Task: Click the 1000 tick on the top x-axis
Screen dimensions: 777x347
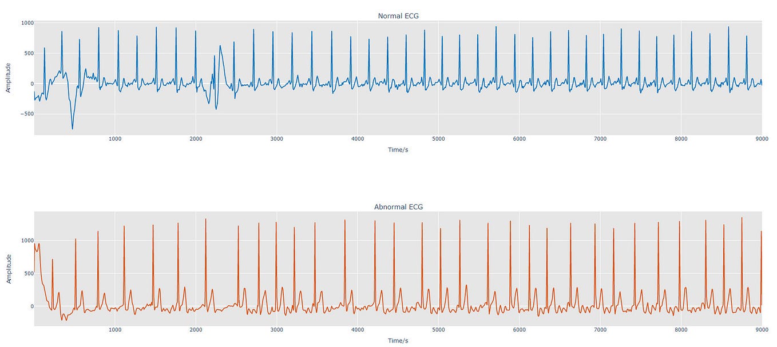Action: [116, 139]
